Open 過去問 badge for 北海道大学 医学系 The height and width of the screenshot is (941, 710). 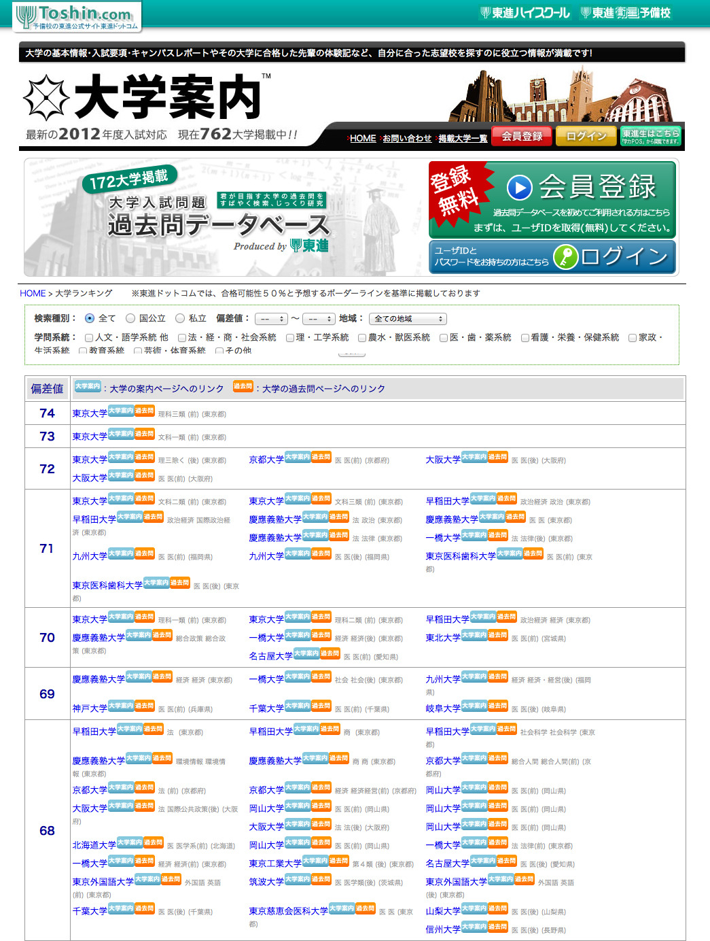tap(153, 842)
